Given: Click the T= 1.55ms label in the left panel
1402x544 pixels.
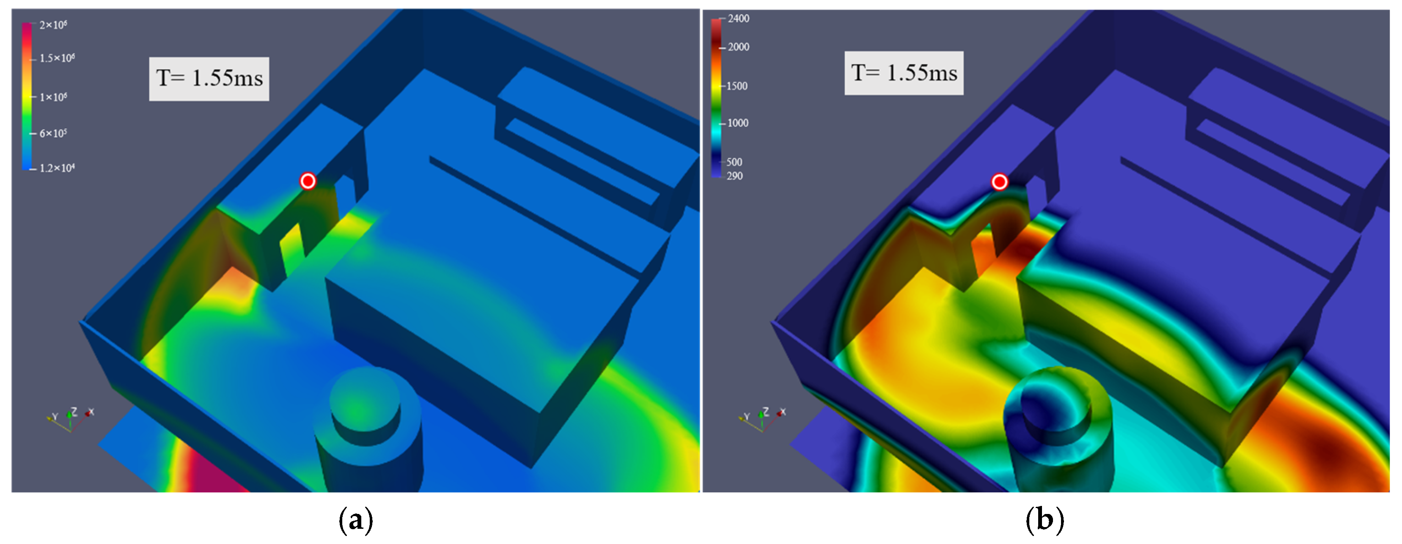Looking at the screenshot, I should [209, 79].
